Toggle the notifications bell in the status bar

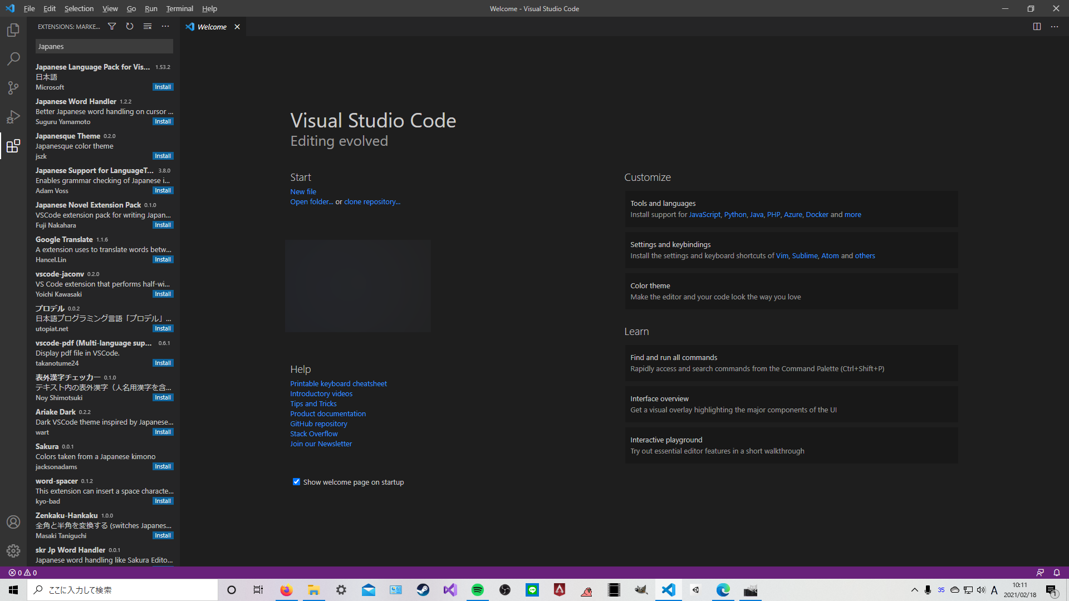tap(1056, 573)
